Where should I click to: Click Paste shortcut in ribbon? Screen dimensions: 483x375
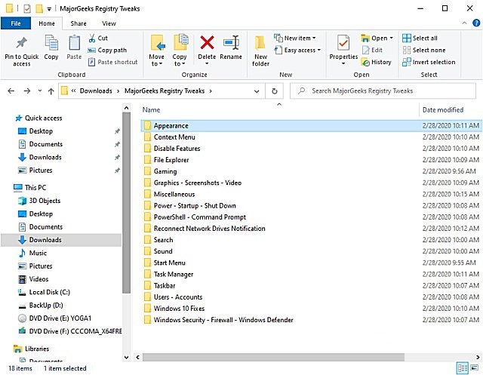point(112,62)
